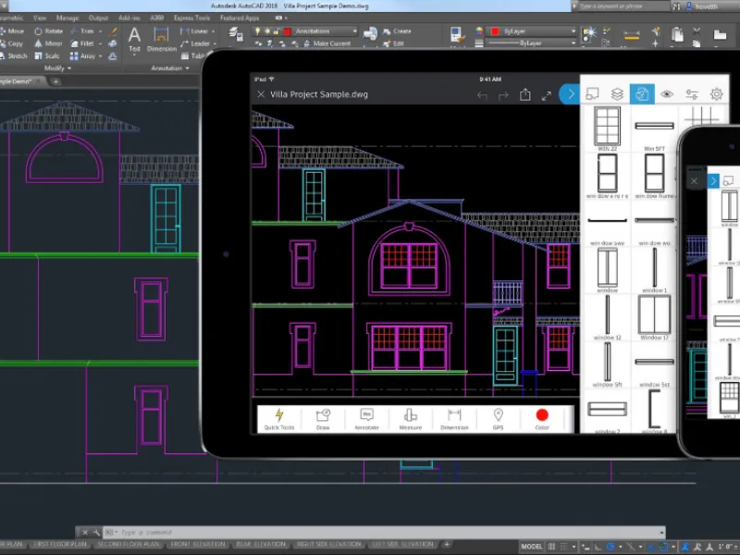This screenshot has height=555, width=740.
Task: Tap the share icon in the iPad toolbar
Action: [x=524, y=94]
